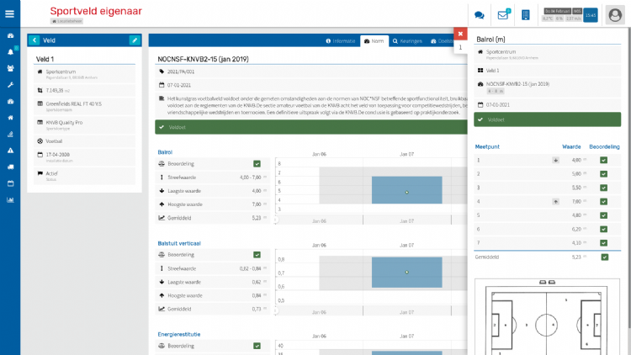The image size is (631, 355).
Task: Open the wrench maintenance icon in the sidebar
Action: point(10,85)
